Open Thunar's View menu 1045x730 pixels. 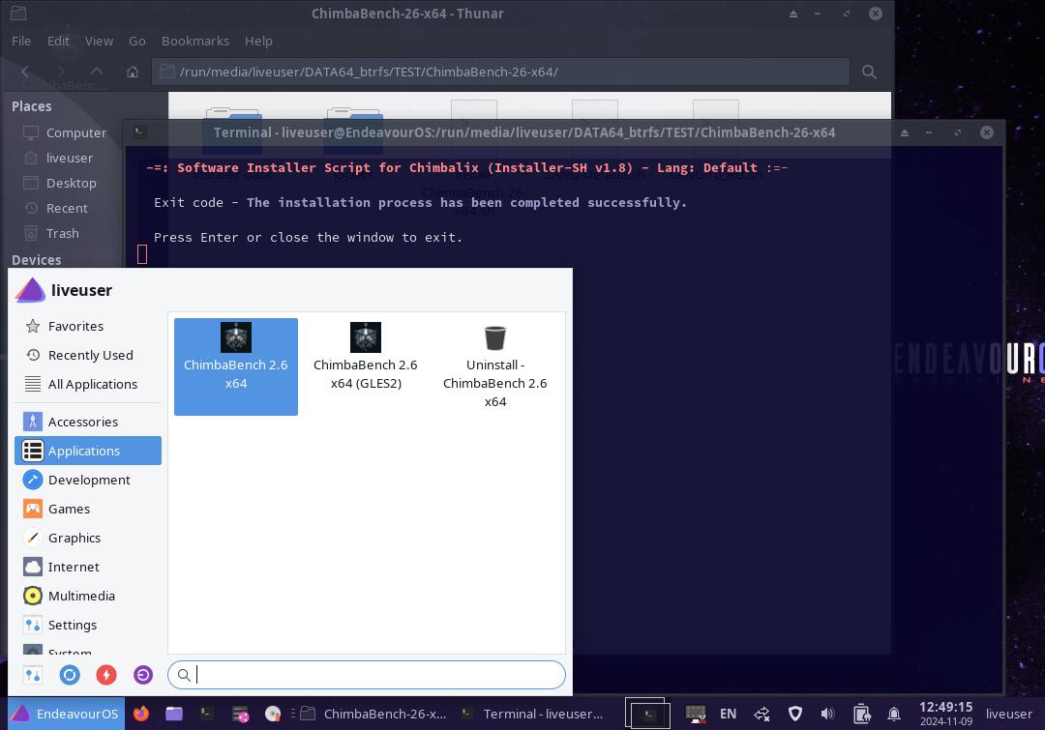click(x=99, y=41)
